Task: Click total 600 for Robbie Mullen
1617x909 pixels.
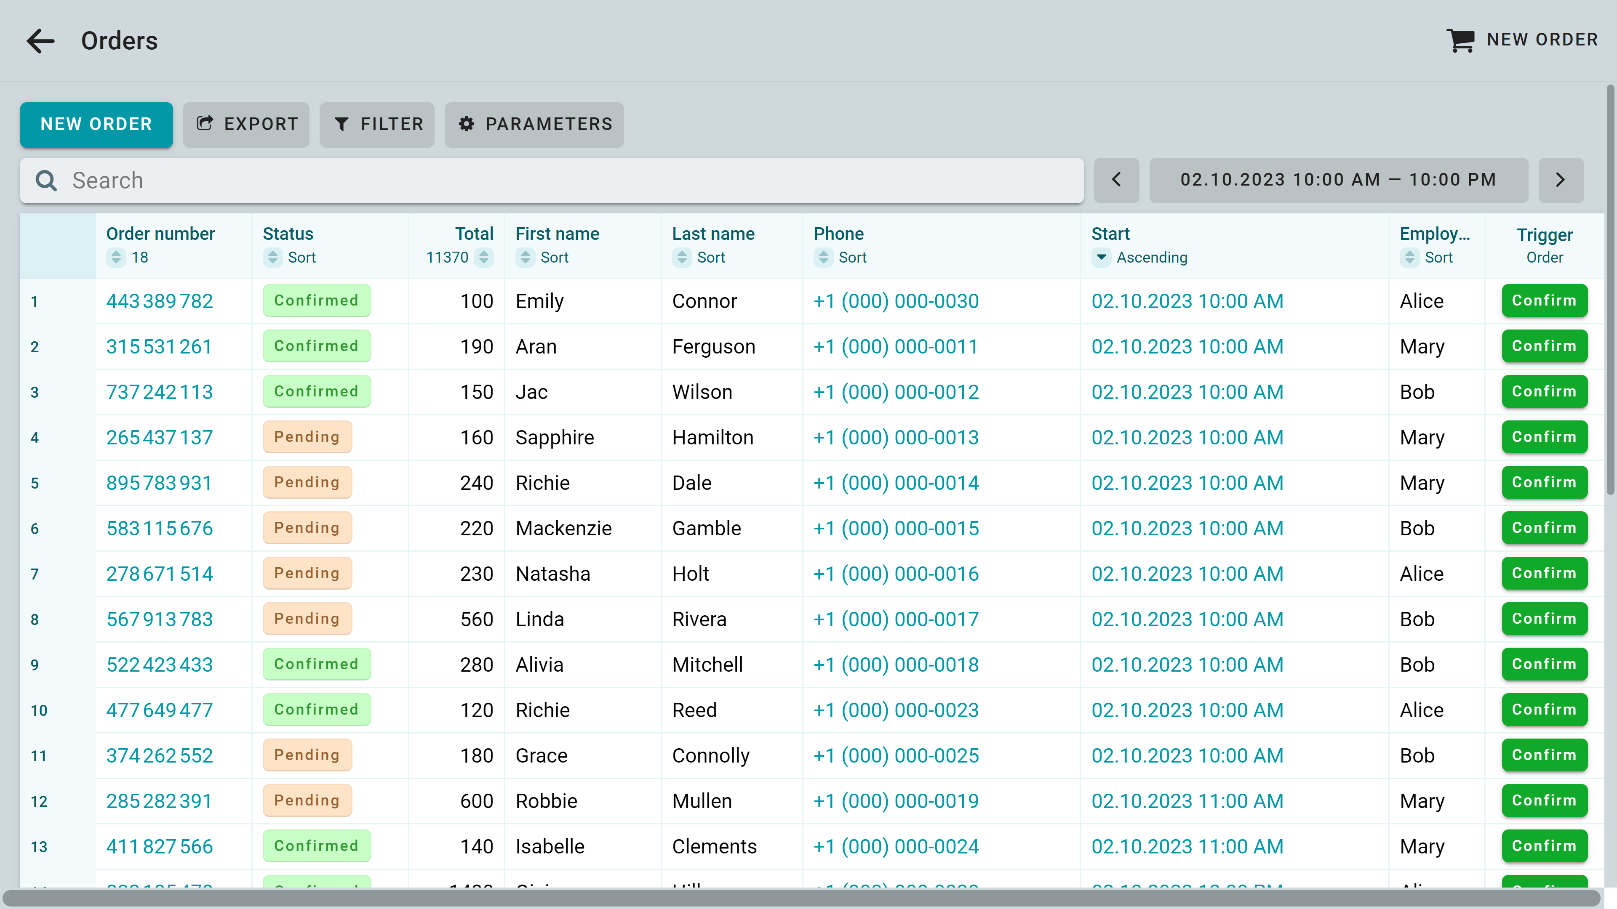Action: click(476, 801)
